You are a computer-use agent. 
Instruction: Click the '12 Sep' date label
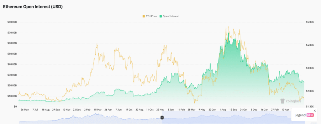click(x=233, y=110)
